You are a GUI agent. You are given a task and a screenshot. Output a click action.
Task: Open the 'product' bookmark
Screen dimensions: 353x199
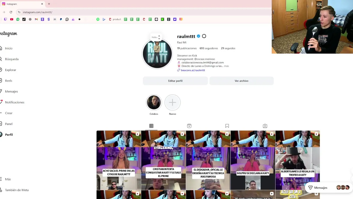click(115, 19)
